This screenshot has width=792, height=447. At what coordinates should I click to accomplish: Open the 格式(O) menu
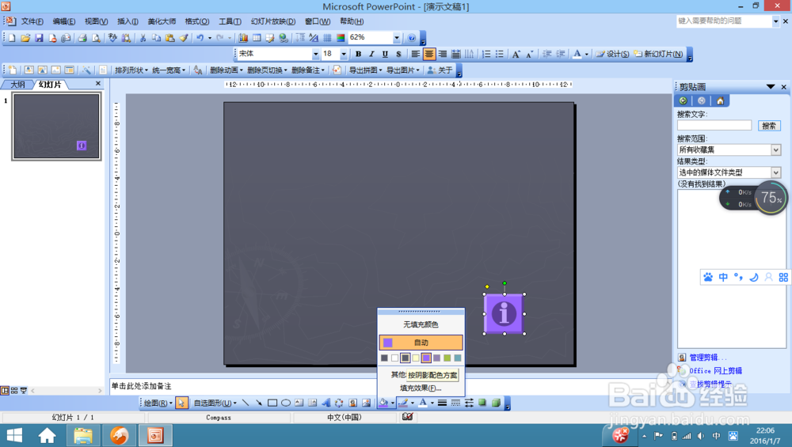(x=196, y=21)
